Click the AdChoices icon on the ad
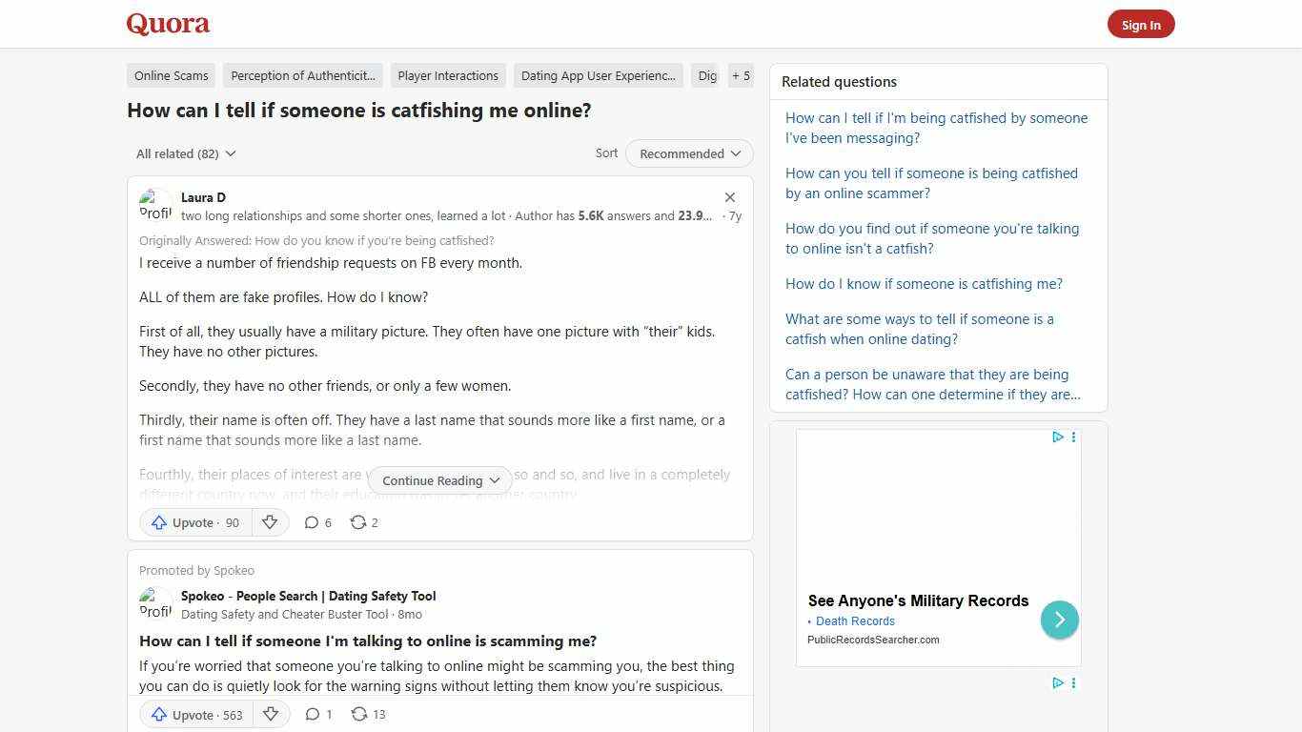The width and height of the screenshot is (1302, 732). 1057,437
